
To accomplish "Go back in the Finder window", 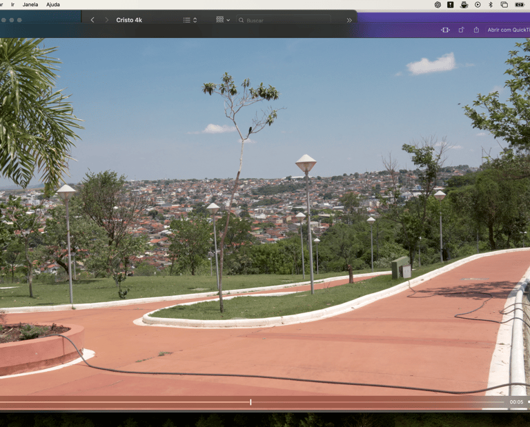I will [x=92, y=20].
